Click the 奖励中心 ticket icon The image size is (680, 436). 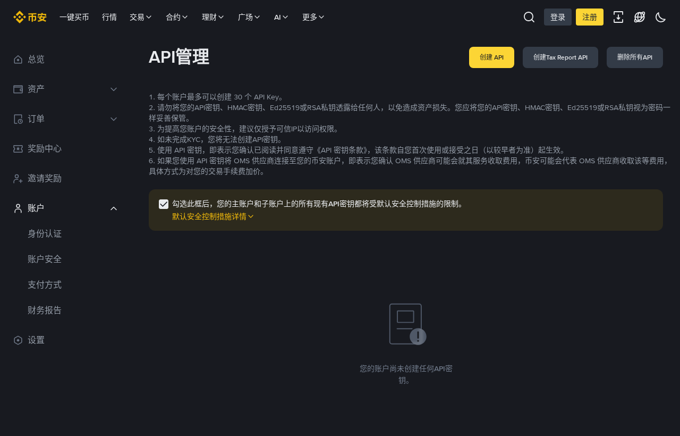pyautogui.click(x=18, y=149)
